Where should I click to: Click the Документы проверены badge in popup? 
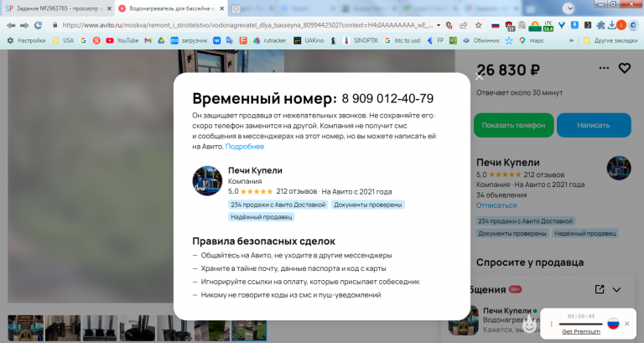(x=367, y=205)
